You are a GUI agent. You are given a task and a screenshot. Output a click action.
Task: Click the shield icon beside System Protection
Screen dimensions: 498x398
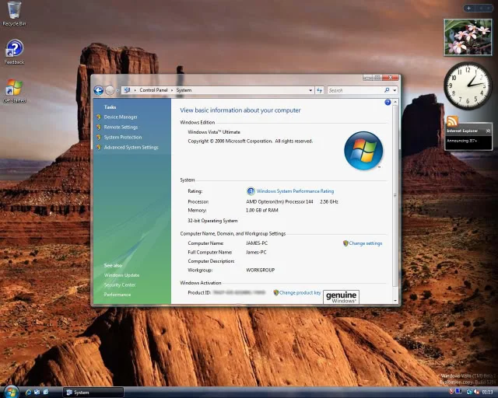pos(99,138)
